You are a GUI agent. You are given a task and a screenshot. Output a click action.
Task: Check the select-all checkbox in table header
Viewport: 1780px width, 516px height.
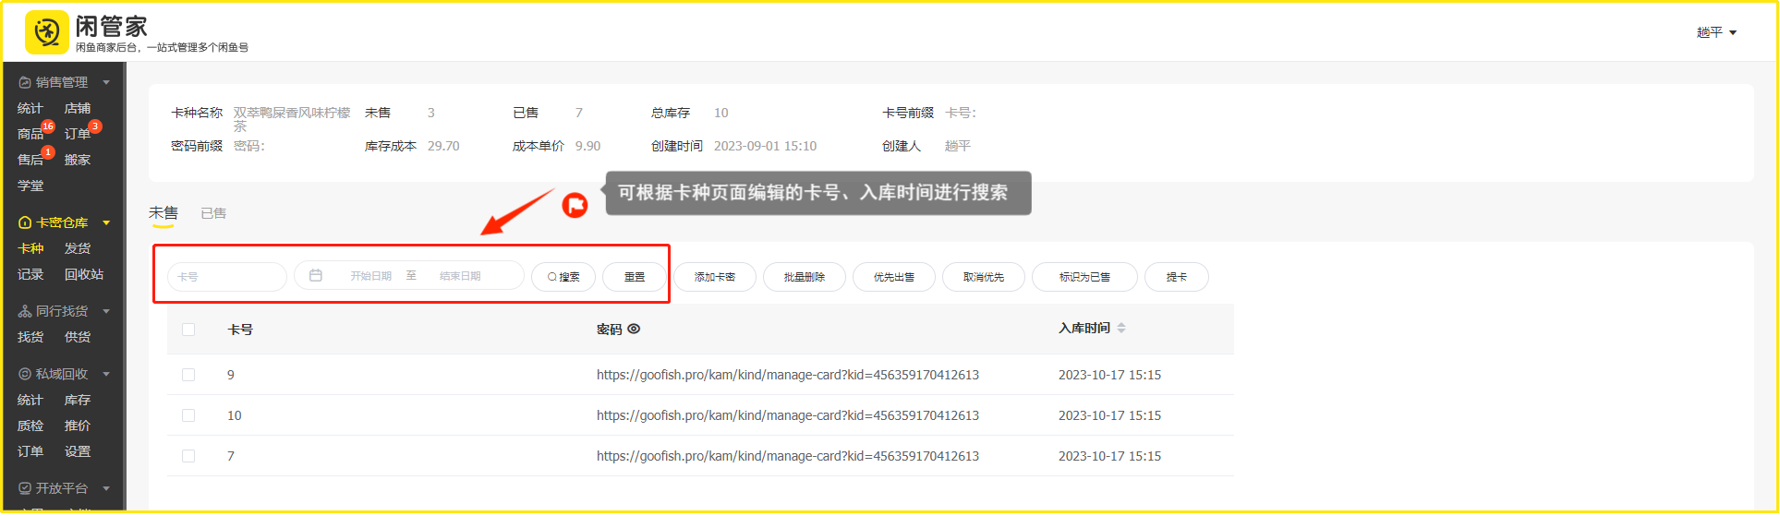188,330
